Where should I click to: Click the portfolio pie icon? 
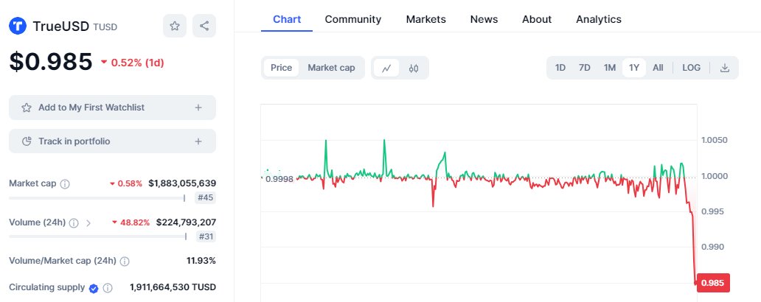tap(27, 141)
